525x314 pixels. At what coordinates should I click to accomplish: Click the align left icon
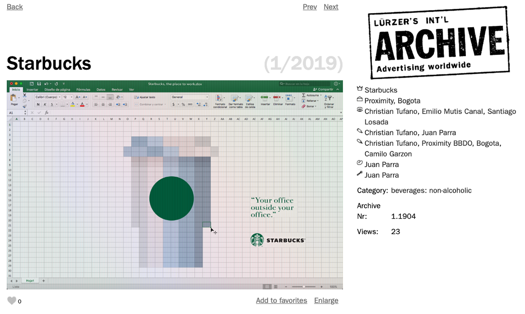[96, 104]
